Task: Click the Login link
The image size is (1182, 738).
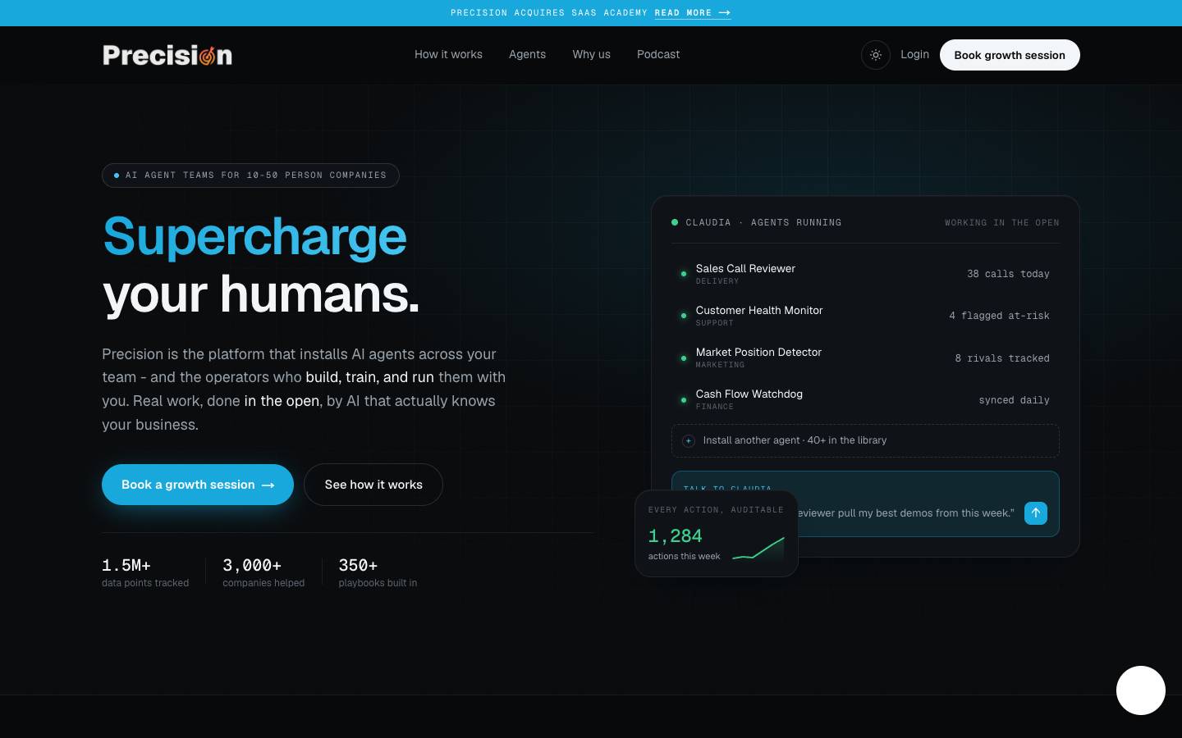Action: (x=914, y=54)
